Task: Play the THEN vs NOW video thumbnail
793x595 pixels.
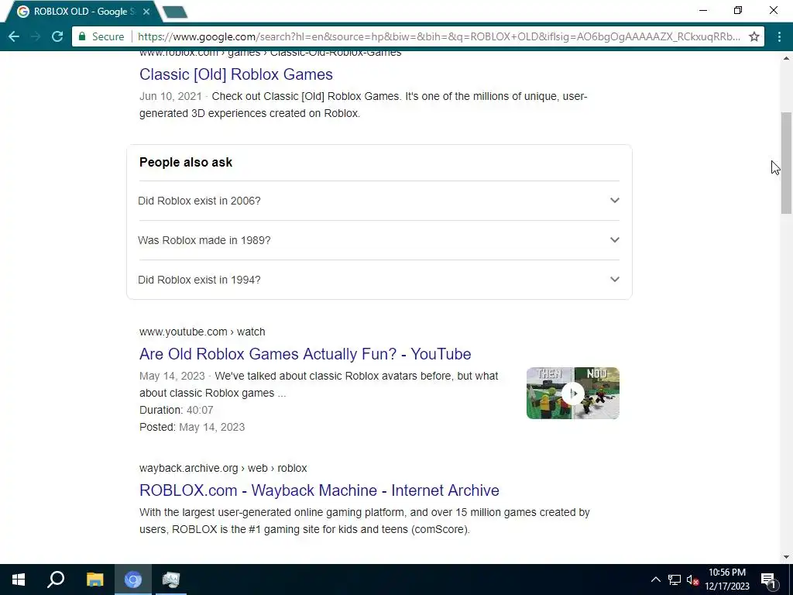Action: (x=572, y=393)
